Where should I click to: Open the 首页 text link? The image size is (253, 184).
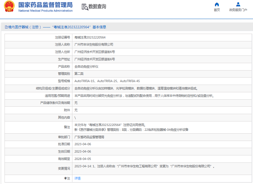[217, 10]
